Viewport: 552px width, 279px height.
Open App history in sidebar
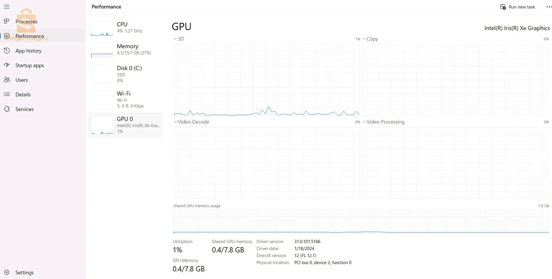7,51
